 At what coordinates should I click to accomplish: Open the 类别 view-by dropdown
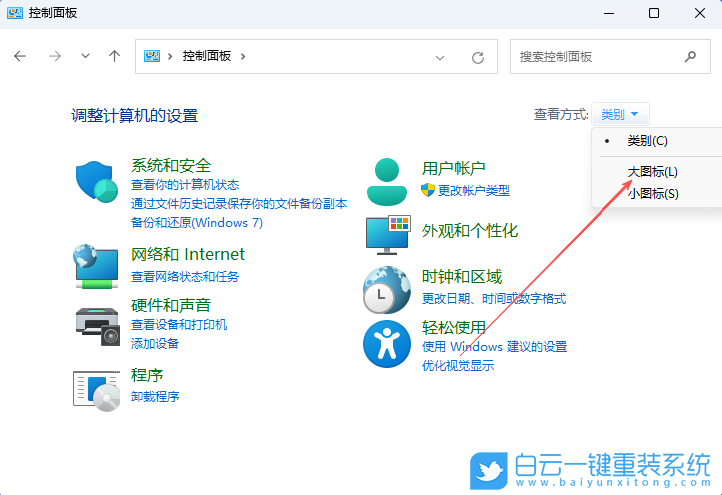pos(619,114)
